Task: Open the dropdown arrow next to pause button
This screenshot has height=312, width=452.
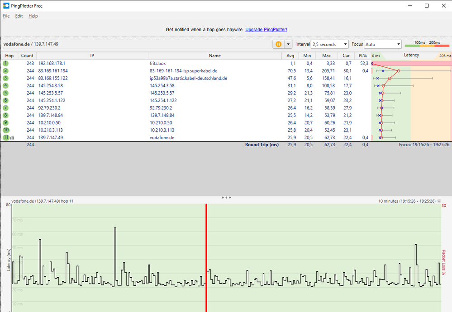Action: pos(288,44)
